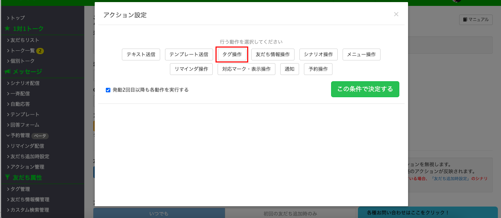The height and width of the screenshot is (218, 501).
Task: Select 予約操作 action
Action: pos(318,69)
